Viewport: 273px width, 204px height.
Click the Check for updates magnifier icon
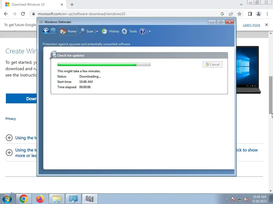[53, 55]
